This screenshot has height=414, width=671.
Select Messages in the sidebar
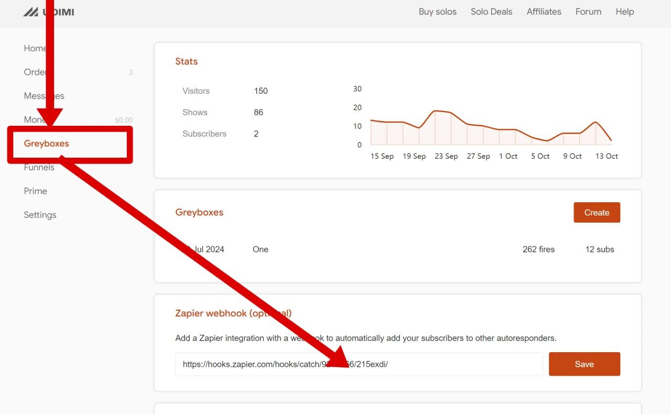(x=31, y=96)
